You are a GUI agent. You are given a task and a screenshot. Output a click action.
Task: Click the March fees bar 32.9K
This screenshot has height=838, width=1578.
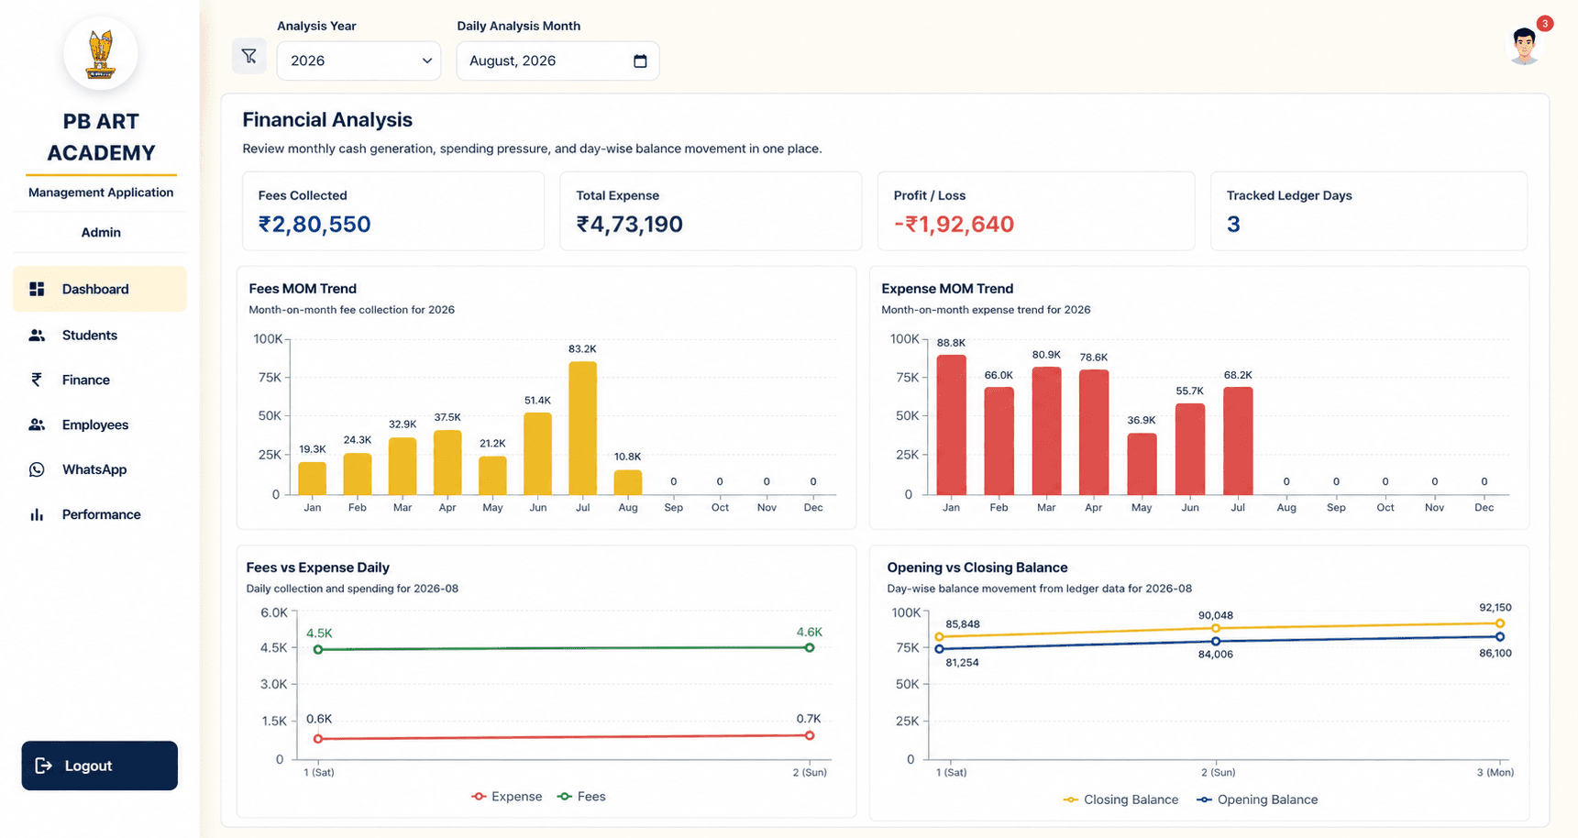tap(403, 467)
